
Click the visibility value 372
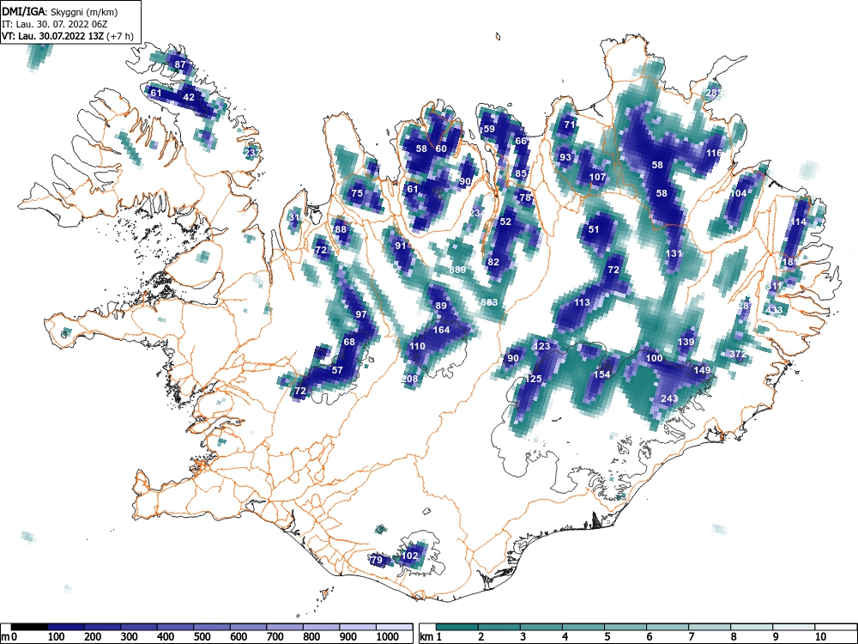(738, 355)
